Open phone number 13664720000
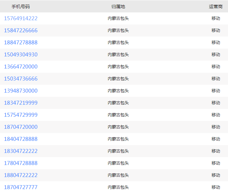Image resolution: width=228 pixels, height=193 pixels. pos(21,67)
